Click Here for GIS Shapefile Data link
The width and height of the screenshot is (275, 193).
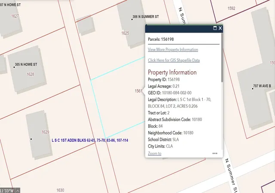(x=174, y=60)
